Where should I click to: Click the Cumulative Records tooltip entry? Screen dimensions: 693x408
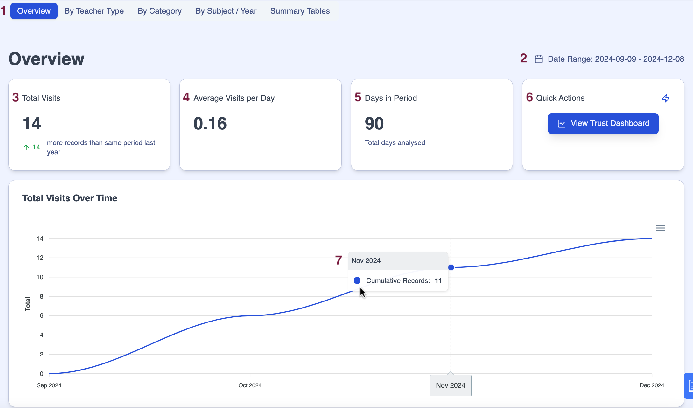pos(398,280)
